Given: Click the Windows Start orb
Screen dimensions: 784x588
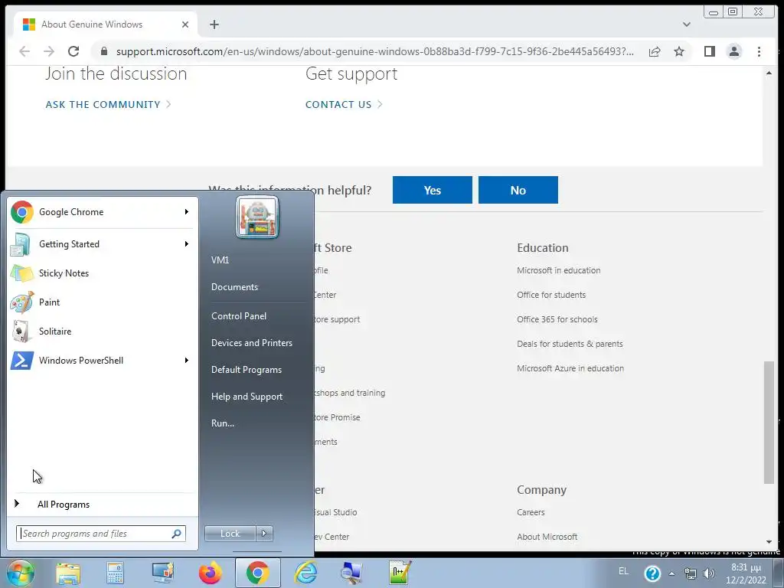Looking at the screenshot, I should 20,573.
